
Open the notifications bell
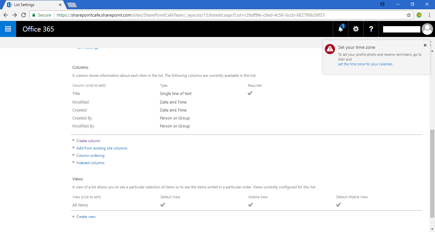[x=340, y=29]
